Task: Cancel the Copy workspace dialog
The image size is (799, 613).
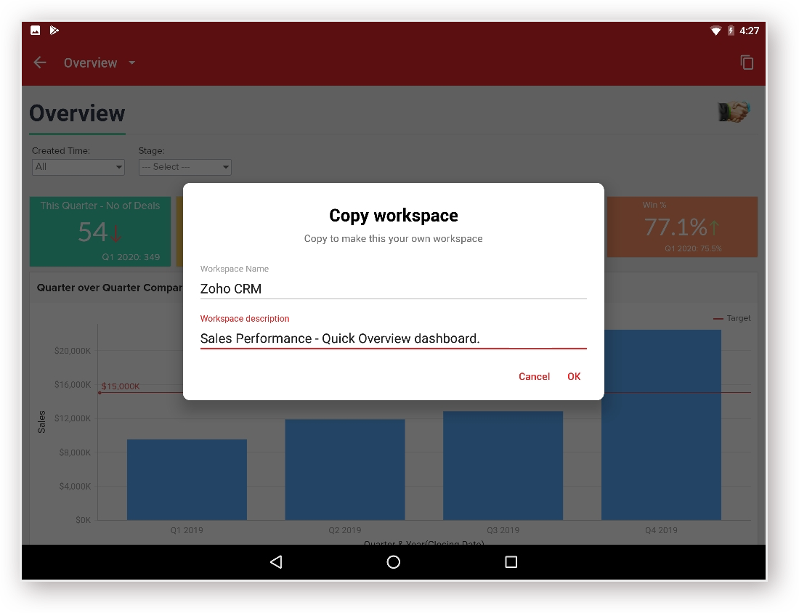Action: (x=534, y=376)
